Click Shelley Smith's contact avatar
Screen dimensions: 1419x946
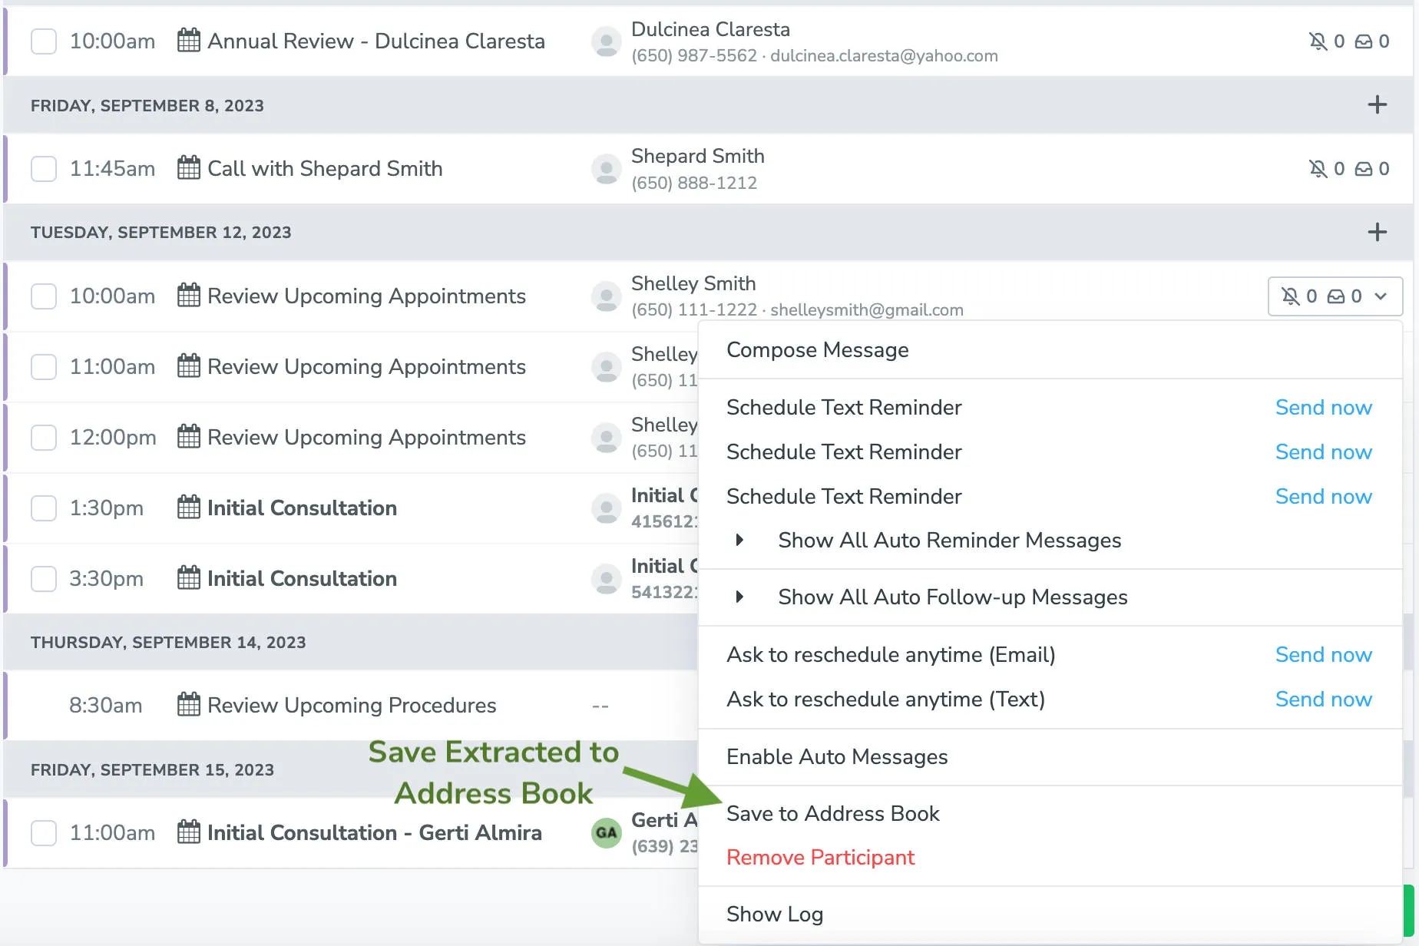(606, 296)
